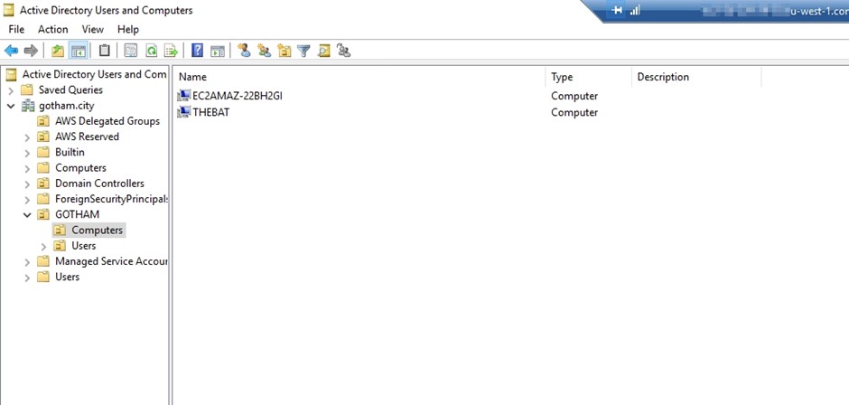Open the Action menu

tap(53, 29)
